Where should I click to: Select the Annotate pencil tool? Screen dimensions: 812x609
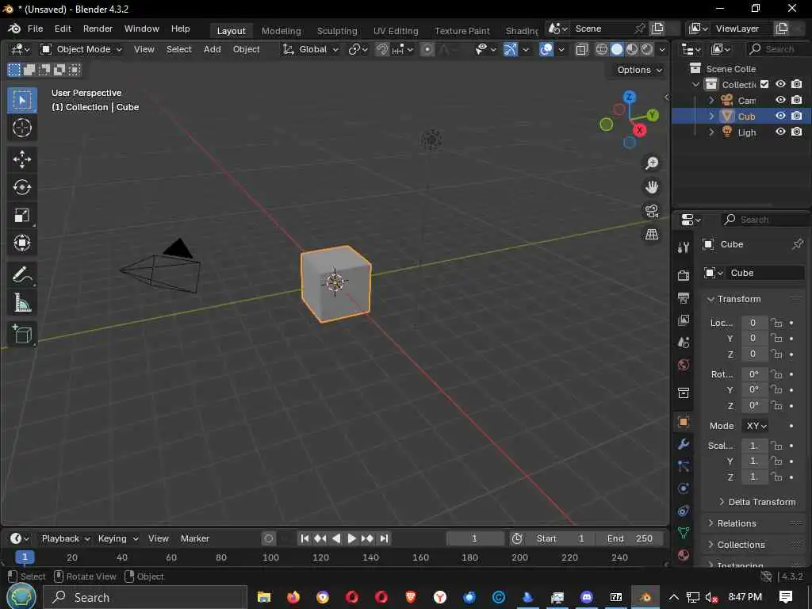click(x=21, y=275)
